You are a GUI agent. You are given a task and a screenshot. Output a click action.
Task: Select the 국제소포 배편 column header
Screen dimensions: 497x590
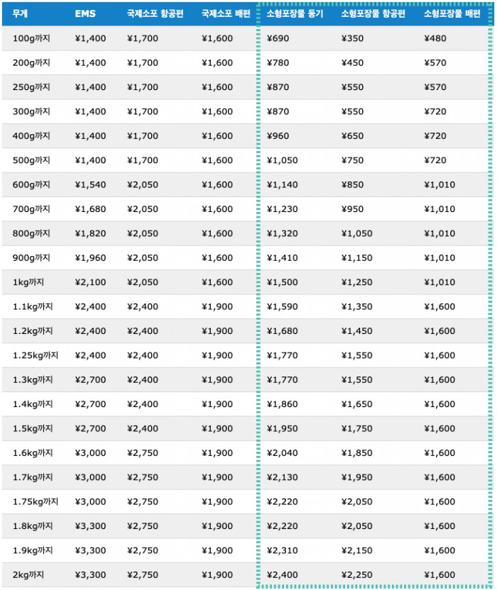click(x=226, y=13)
